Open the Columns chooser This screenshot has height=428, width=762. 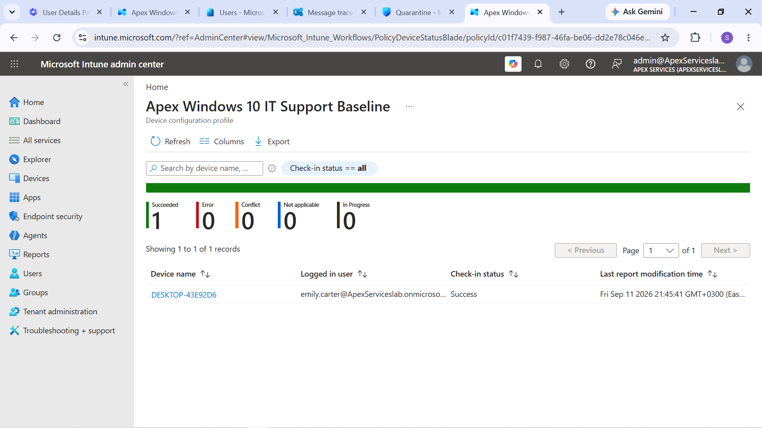pos(221,141)
